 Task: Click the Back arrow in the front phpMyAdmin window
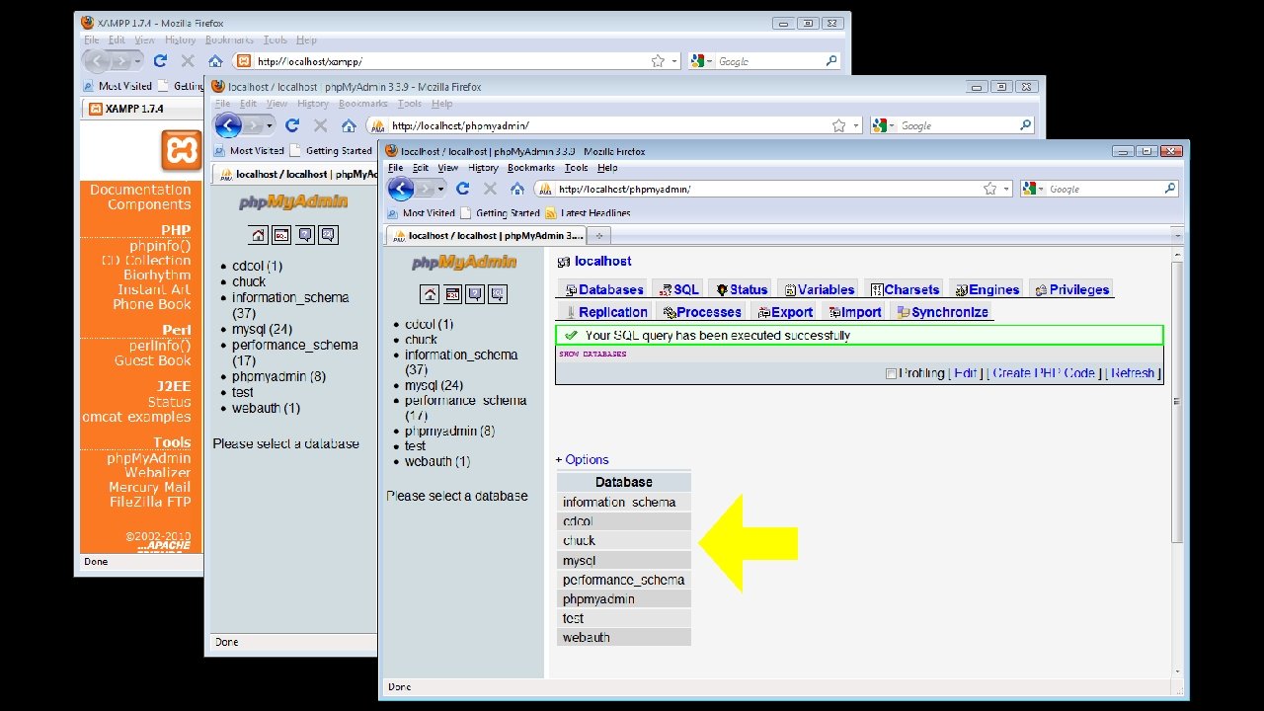point(400,189)
